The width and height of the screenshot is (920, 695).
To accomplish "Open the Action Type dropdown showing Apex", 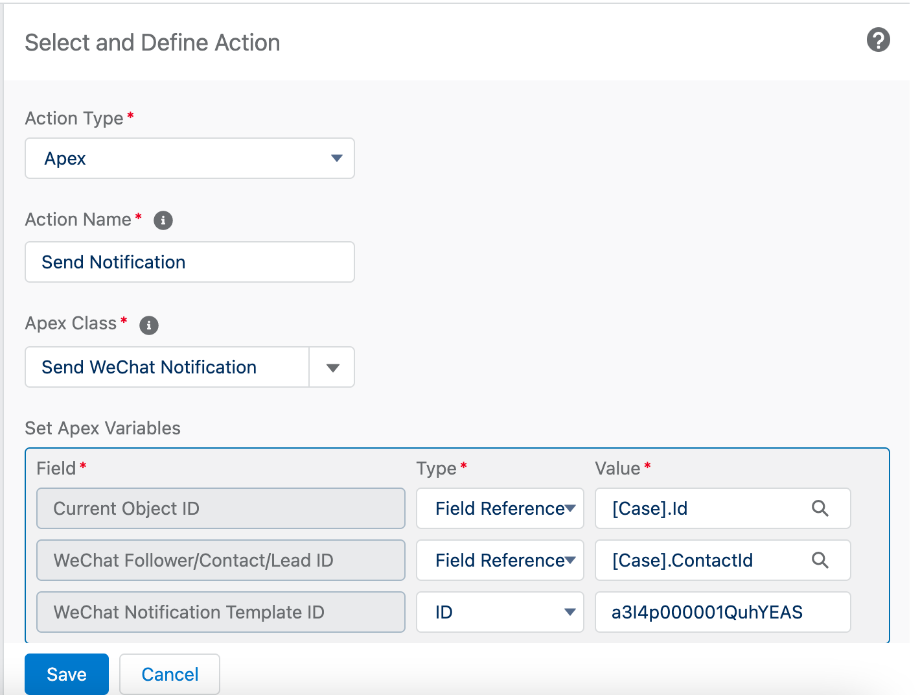I will pos(189,158).
